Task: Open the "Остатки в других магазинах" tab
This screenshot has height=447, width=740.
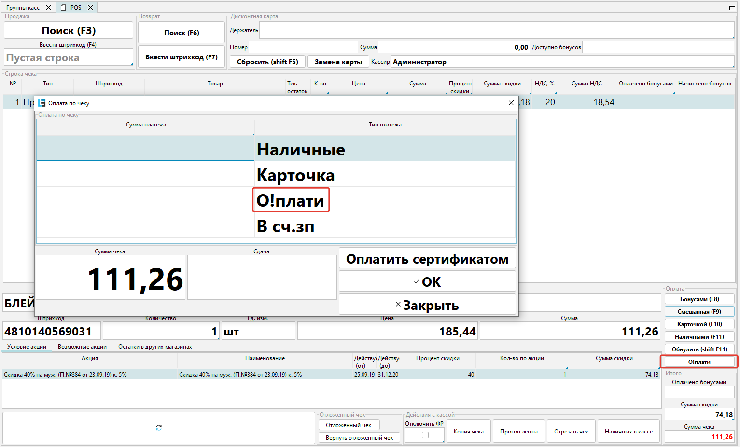Action: click(155, 347)
